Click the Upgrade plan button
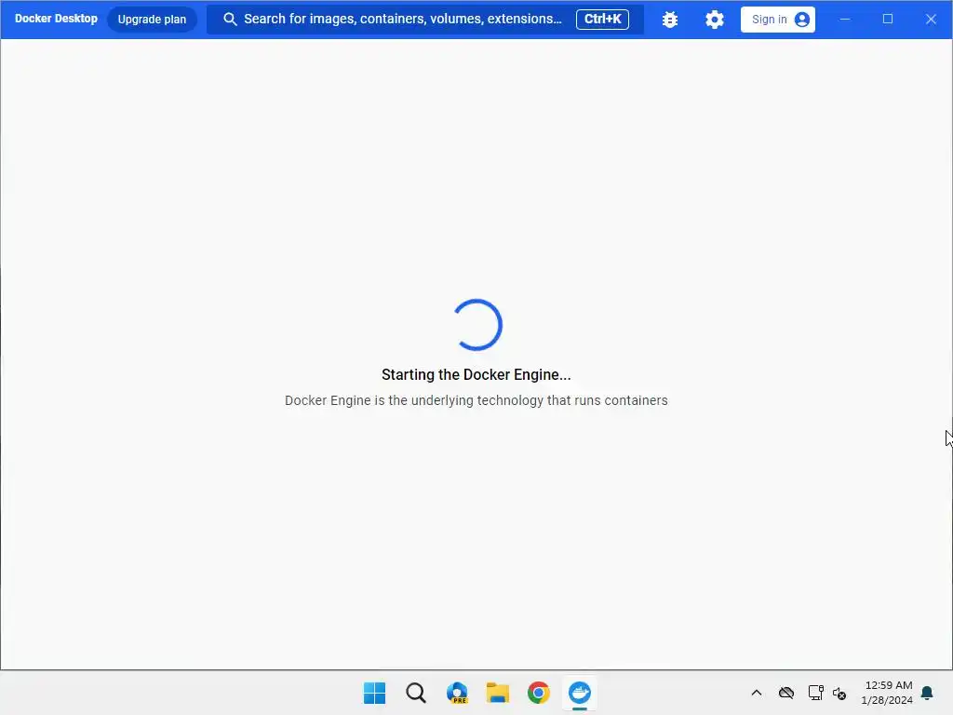953x715 pixels. pyautogui.click(x=152, y=20)
